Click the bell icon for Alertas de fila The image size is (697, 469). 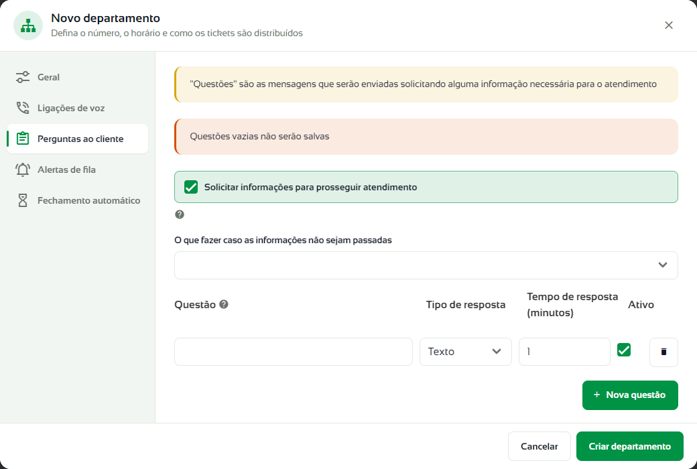(23, 170)
